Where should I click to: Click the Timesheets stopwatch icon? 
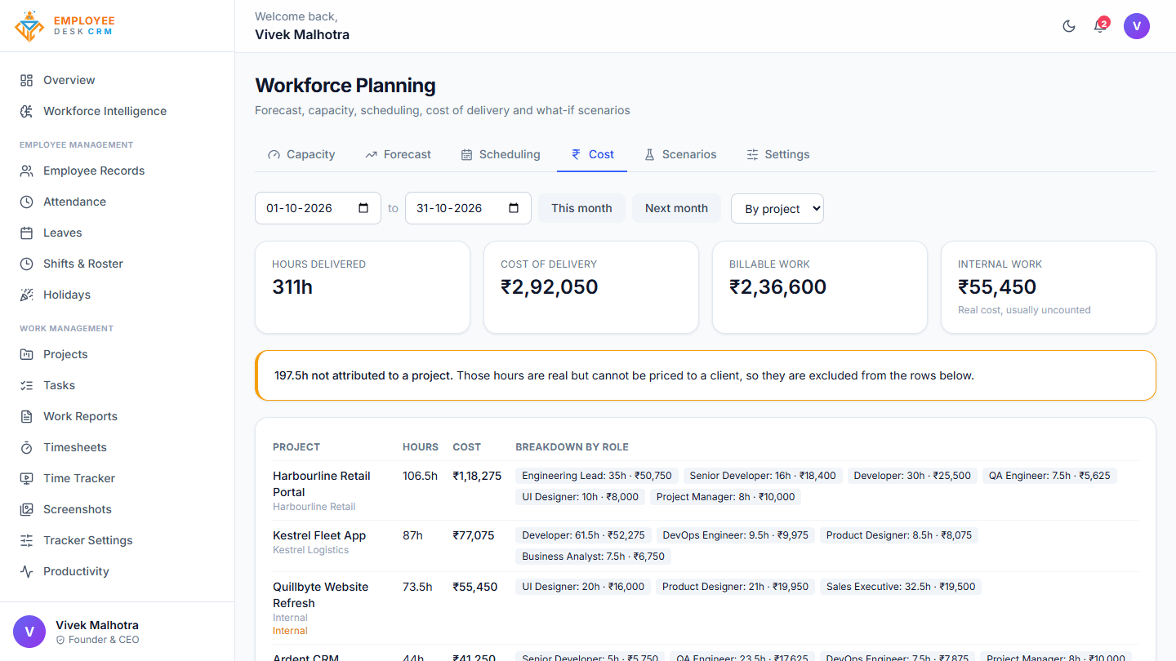click(x=27, y=447)
